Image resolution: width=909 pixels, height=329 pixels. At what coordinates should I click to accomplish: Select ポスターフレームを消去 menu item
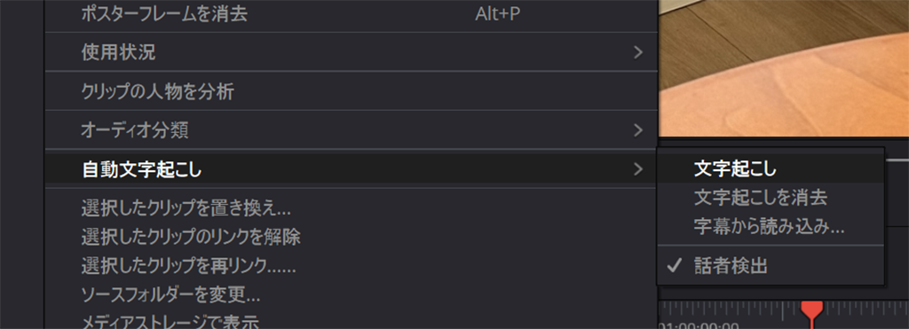pos(352,14)
